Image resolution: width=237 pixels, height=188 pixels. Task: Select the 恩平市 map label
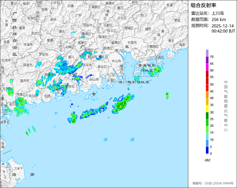[x=73, y=74]
